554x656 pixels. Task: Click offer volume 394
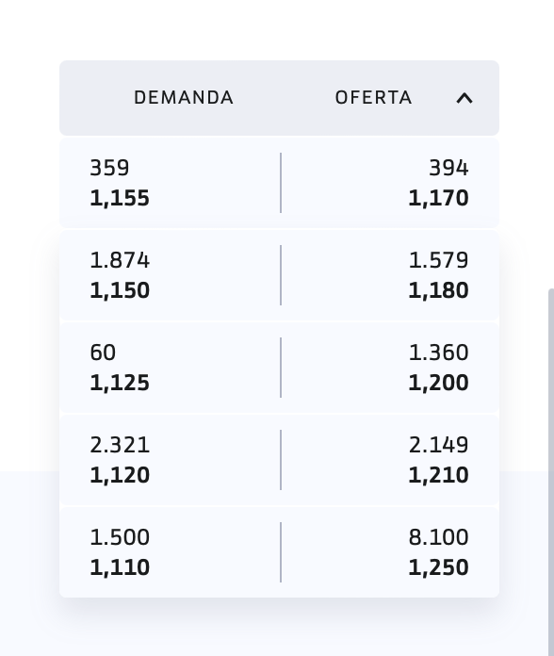point(448,168)
